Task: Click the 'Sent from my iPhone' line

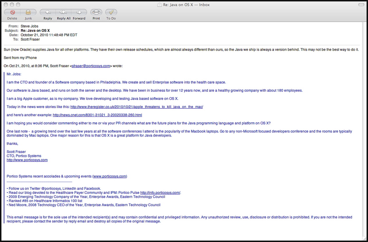Action: tap(20, 58)
